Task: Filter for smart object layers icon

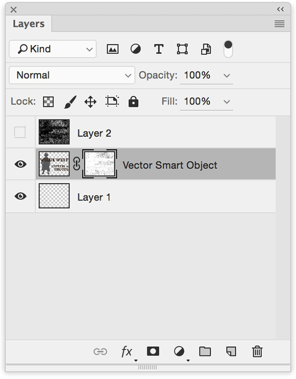Action: [x=206, y=49]
